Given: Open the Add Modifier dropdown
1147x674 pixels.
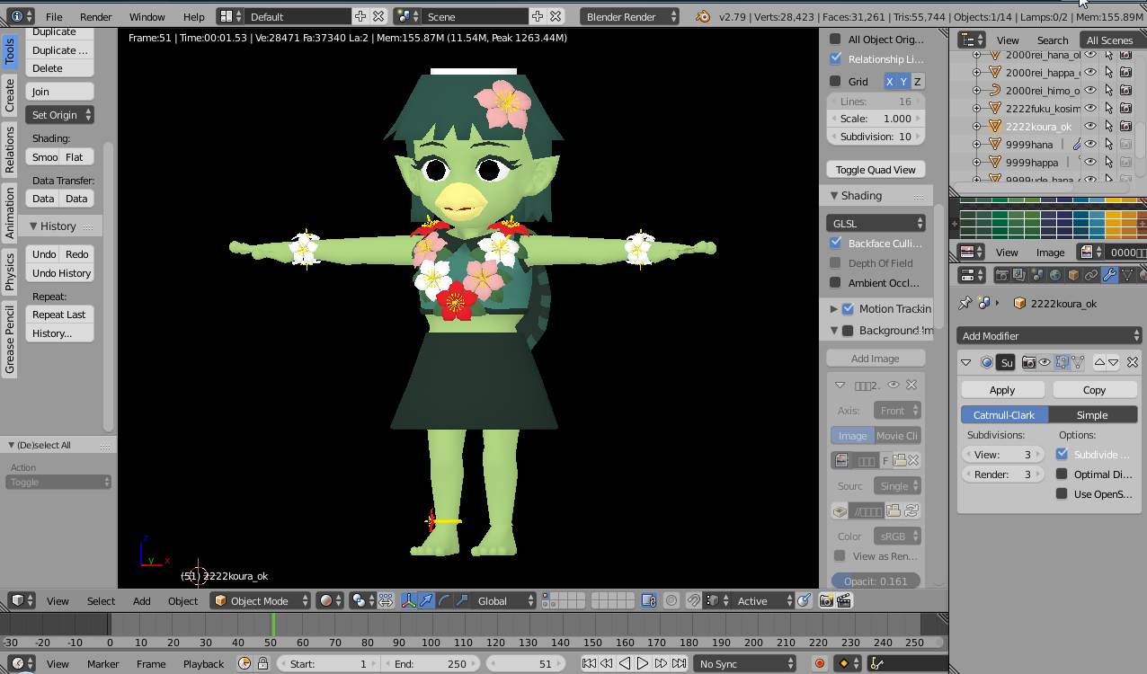Looking at the screenshot, I should 1049,335.
